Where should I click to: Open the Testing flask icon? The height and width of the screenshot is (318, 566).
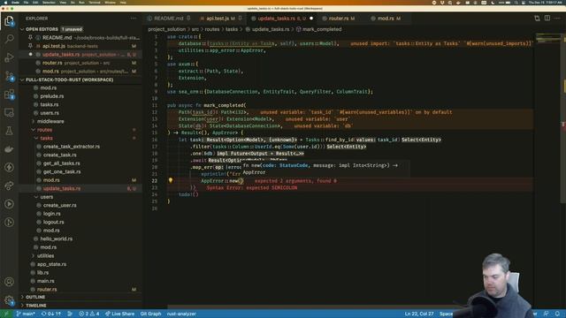click(9, 131)
